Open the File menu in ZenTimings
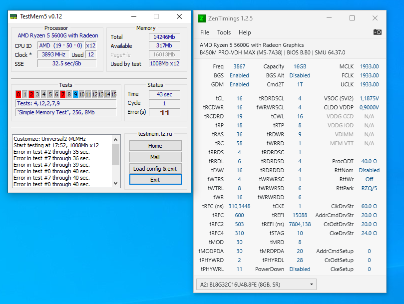This screenshot has height=304, width=404. click(205, 32)
